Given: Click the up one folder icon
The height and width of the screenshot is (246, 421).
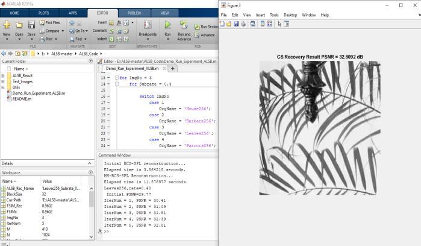Looking at the screenshot, I should [17, 54].
